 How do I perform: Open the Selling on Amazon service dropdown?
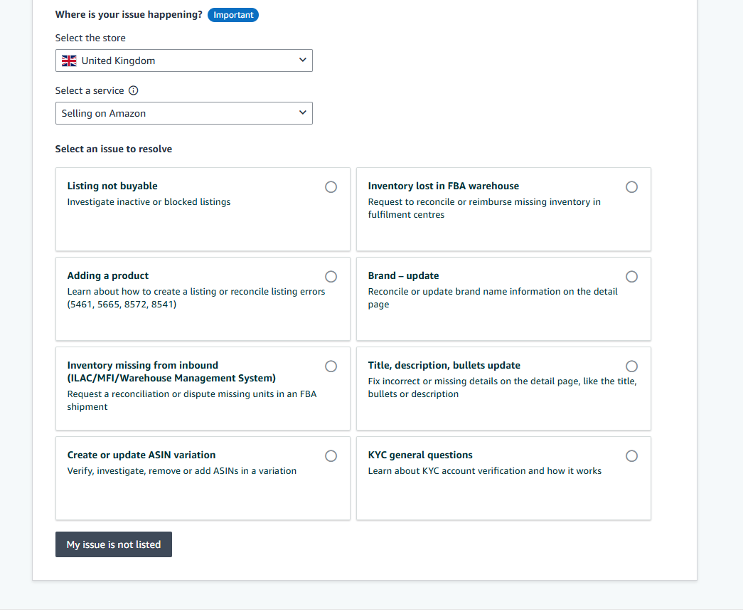184,113
